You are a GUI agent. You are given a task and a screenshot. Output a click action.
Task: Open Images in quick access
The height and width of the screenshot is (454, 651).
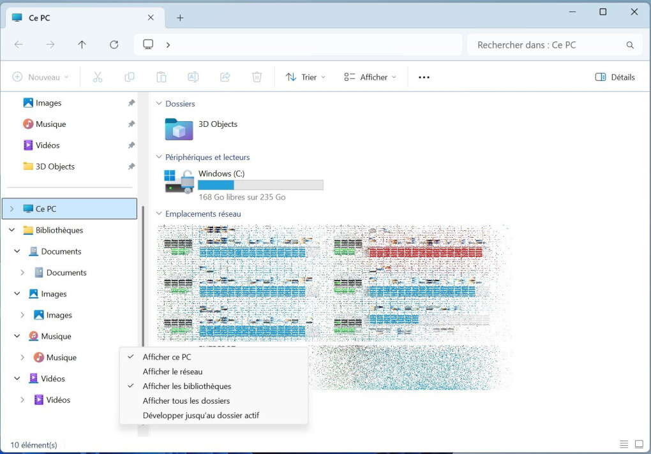click(x=49, y=103)
